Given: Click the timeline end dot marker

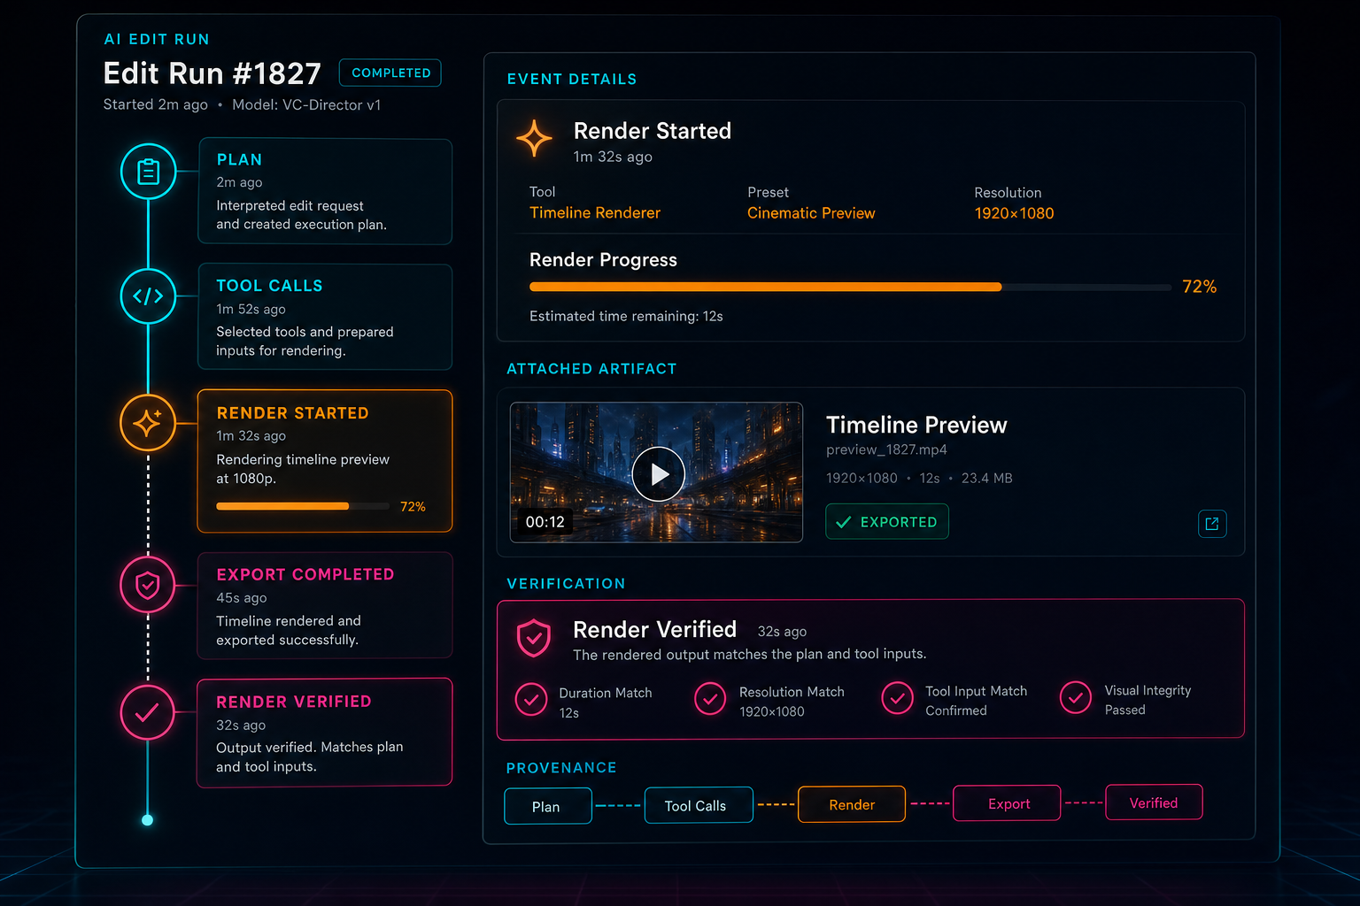Looking at the screenshot, I should coord(148,820).
